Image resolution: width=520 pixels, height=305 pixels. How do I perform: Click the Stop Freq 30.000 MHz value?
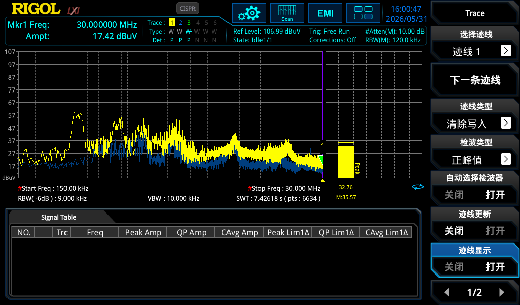[284, 188]
